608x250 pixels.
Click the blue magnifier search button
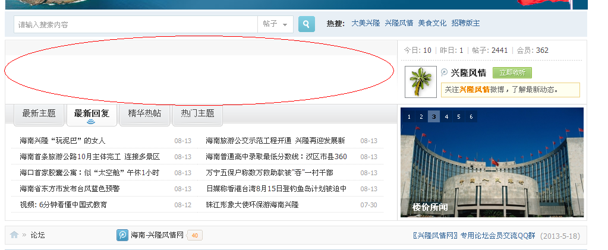306,24
